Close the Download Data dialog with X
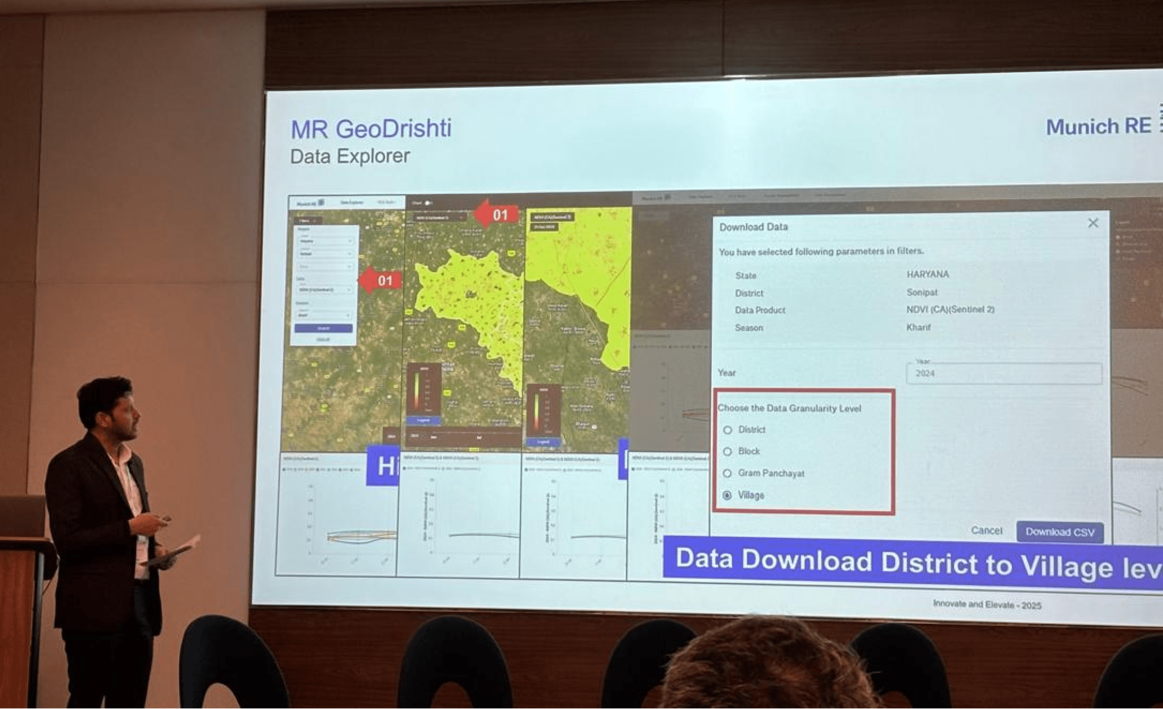Viewport: 1163px width, 709px height. 1093,223
